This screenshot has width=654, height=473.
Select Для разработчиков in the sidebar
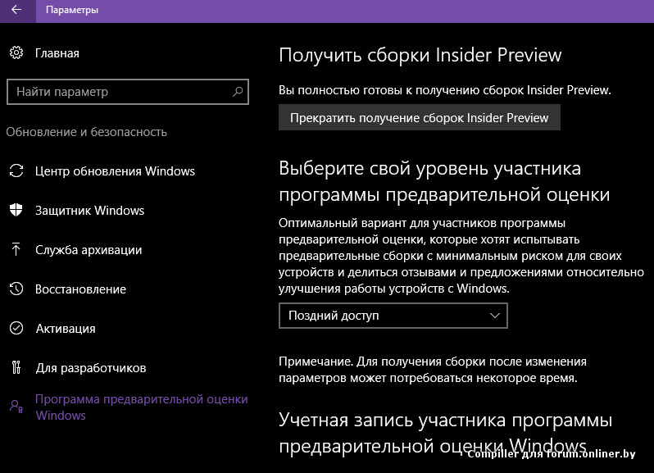tap(91, 368)
